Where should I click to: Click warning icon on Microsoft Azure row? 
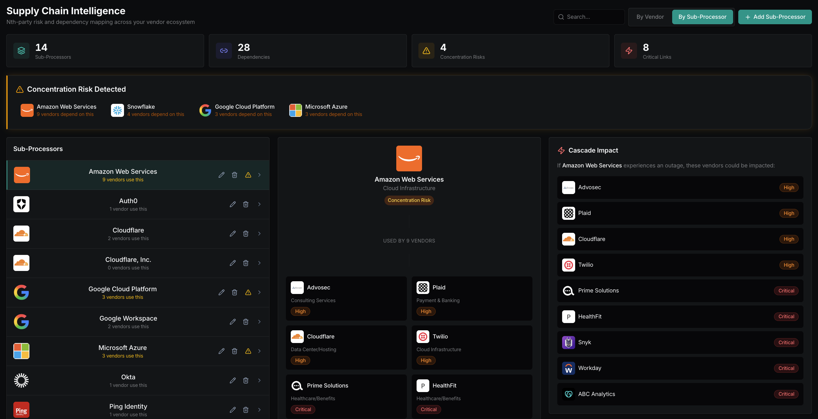(248, 351)
